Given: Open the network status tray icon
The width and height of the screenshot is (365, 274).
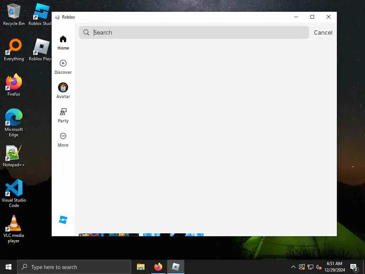Looking at the screenshot, I should pyautogui.click(x=310, y=267).
